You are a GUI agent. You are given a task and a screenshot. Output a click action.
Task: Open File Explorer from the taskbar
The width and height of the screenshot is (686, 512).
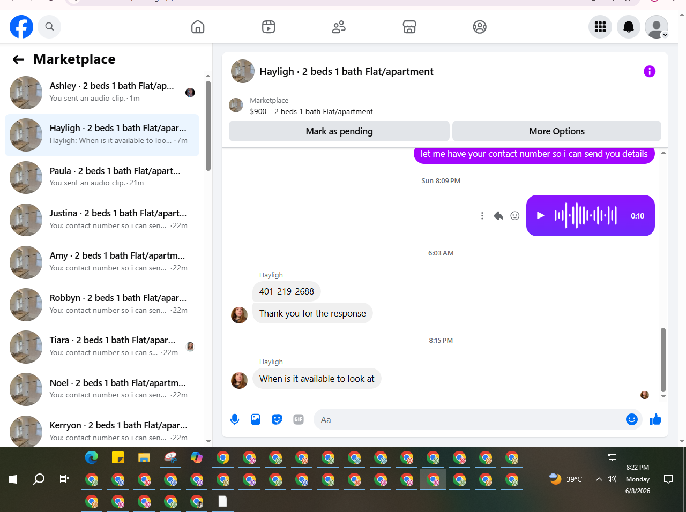[x=144, y=458]
